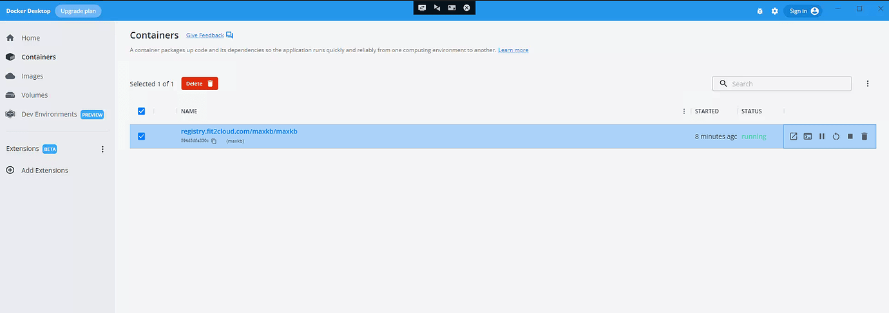Image resolution: width=889 pixels, height=313 pixels.
Task: Click the red Delete button
Action: point(200,84)
